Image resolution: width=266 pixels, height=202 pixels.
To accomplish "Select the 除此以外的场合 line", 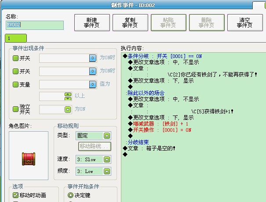I will (x=145, y=93).
